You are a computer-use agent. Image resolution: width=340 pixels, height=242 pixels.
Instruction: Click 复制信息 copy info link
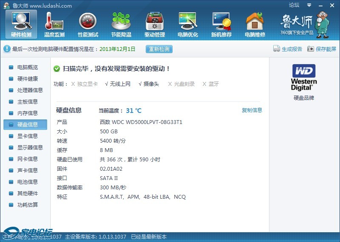click(x=252, y=110)
